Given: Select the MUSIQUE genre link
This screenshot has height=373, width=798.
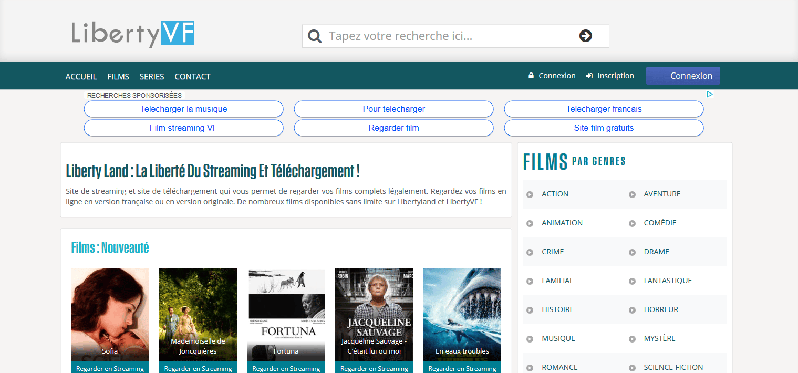Looking at the screenshot, I should click(x=558, y=338).
